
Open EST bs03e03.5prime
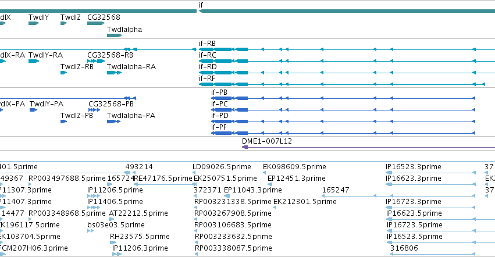click(x=116, y=226)
